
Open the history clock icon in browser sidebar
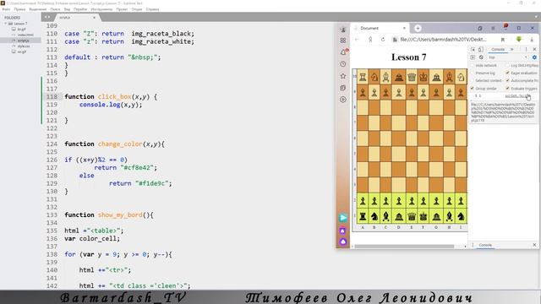[x=343, y=64]
